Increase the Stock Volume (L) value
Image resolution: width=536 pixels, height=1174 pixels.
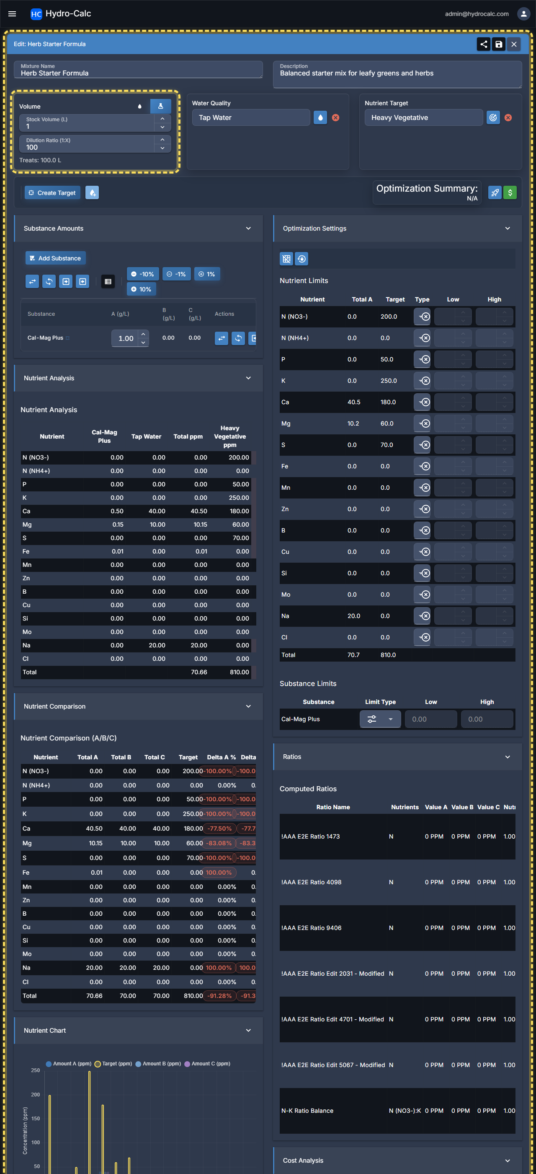coord(162,119)
